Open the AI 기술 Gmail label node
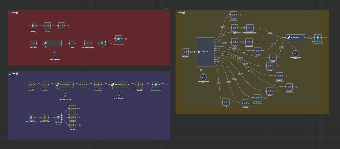Screen dimensions: 340x149 coord(270,91)
